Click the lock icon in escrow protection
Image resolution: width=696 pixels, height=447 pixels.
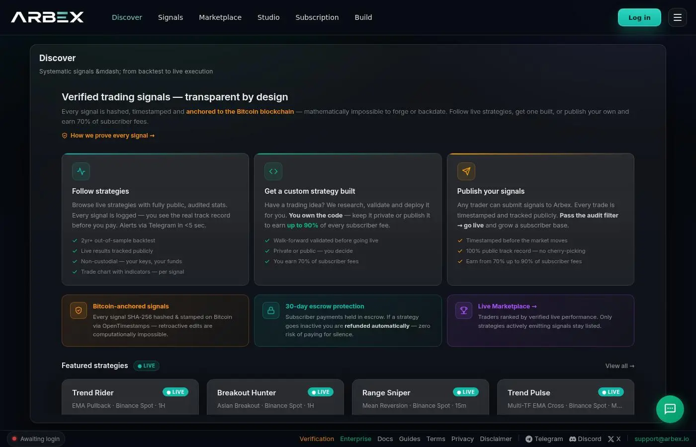tap(271, 310)
